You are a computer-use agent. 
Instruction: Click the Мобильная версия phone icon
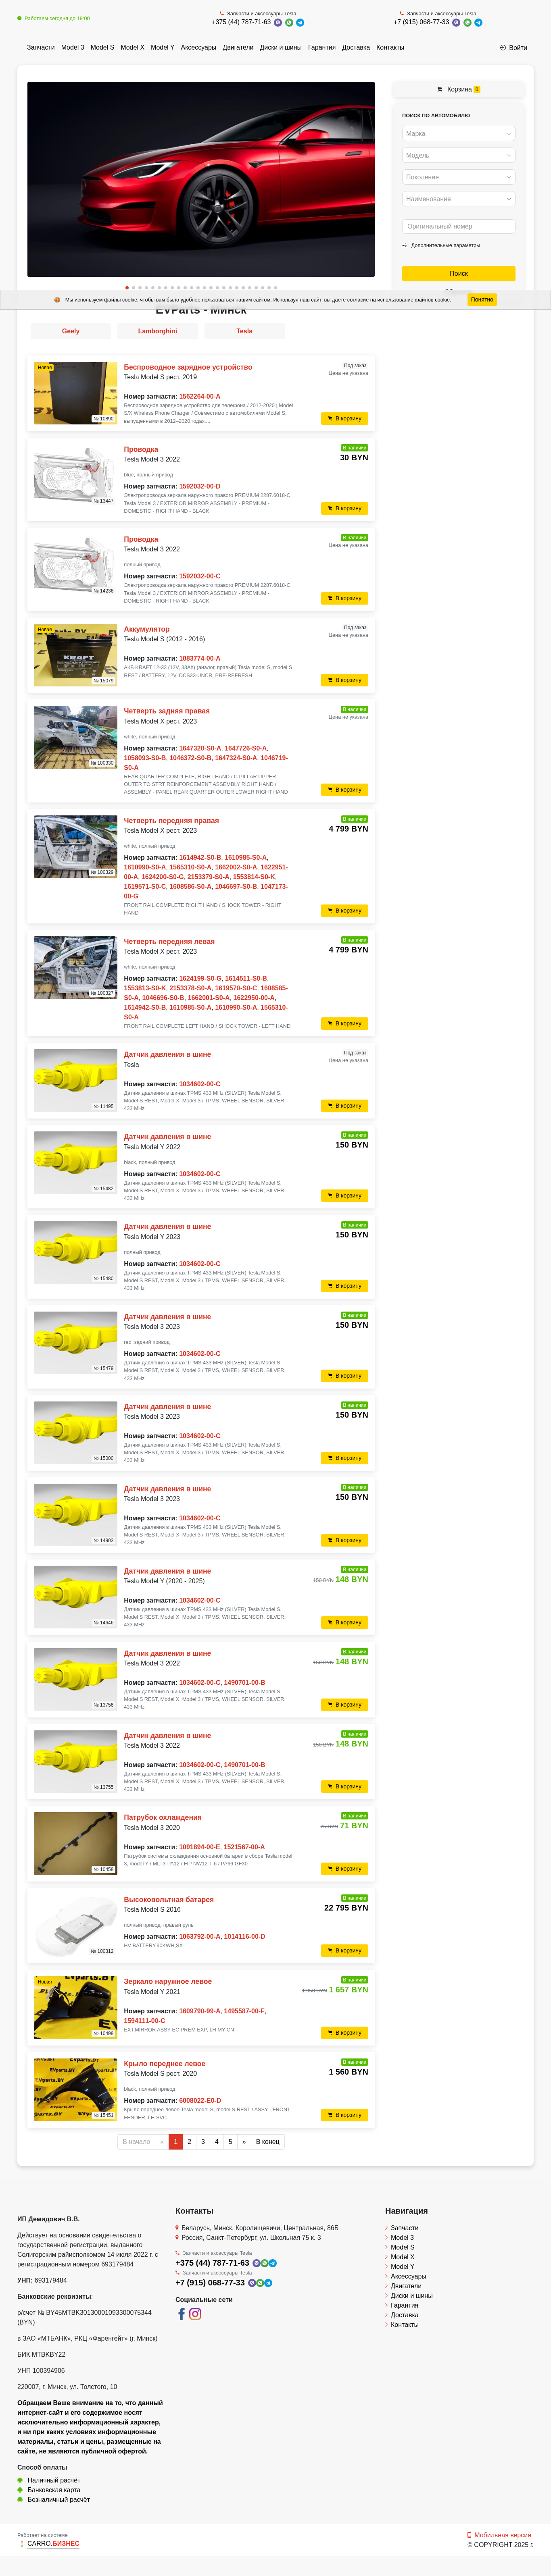tap(469, 2535)
